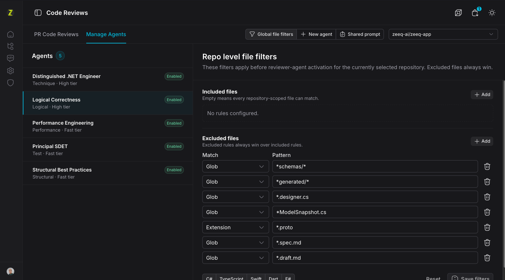Toggle the sidebar panel icon beside Code Reviews
The image size is (505, 280).
(x=38, y=13)
